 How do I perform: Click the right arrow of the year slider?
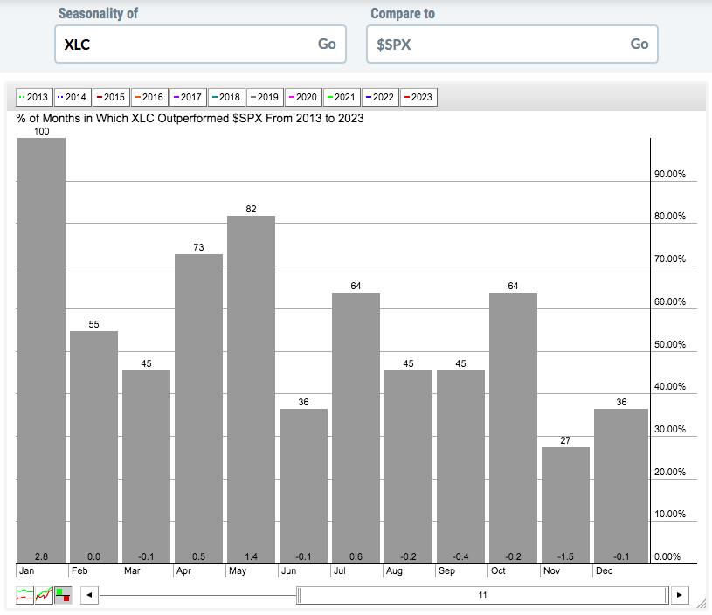(680, 595)
